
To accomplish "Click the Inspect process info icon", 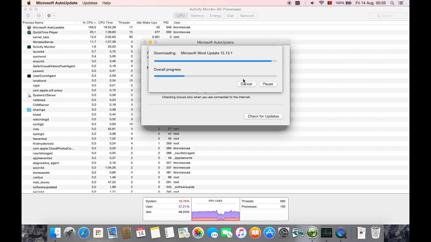I will (39, 16).
